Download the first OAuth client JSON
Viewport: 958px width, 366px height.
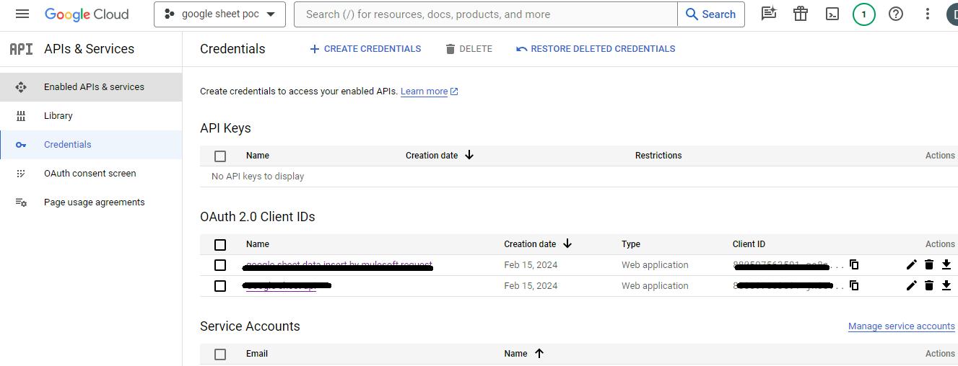[946, 265]
